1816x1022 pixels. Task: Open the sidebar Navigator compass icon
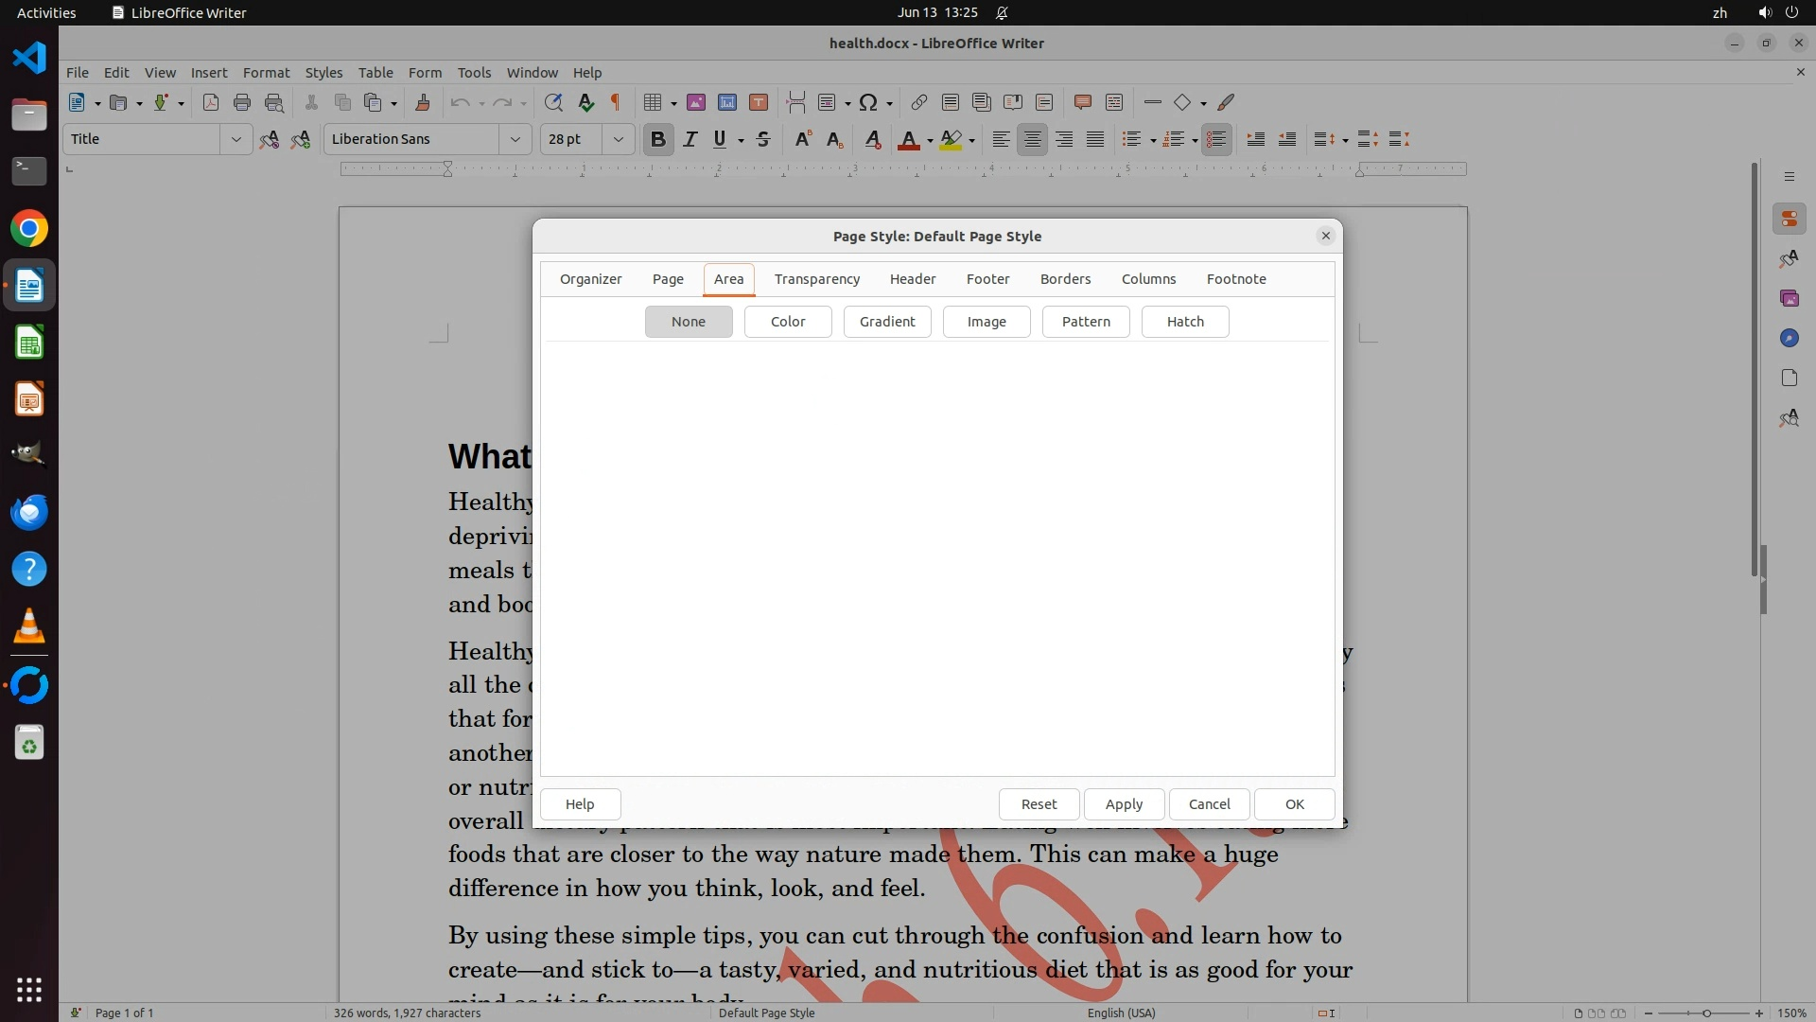pyautogui.click(x=1789, y=339)
